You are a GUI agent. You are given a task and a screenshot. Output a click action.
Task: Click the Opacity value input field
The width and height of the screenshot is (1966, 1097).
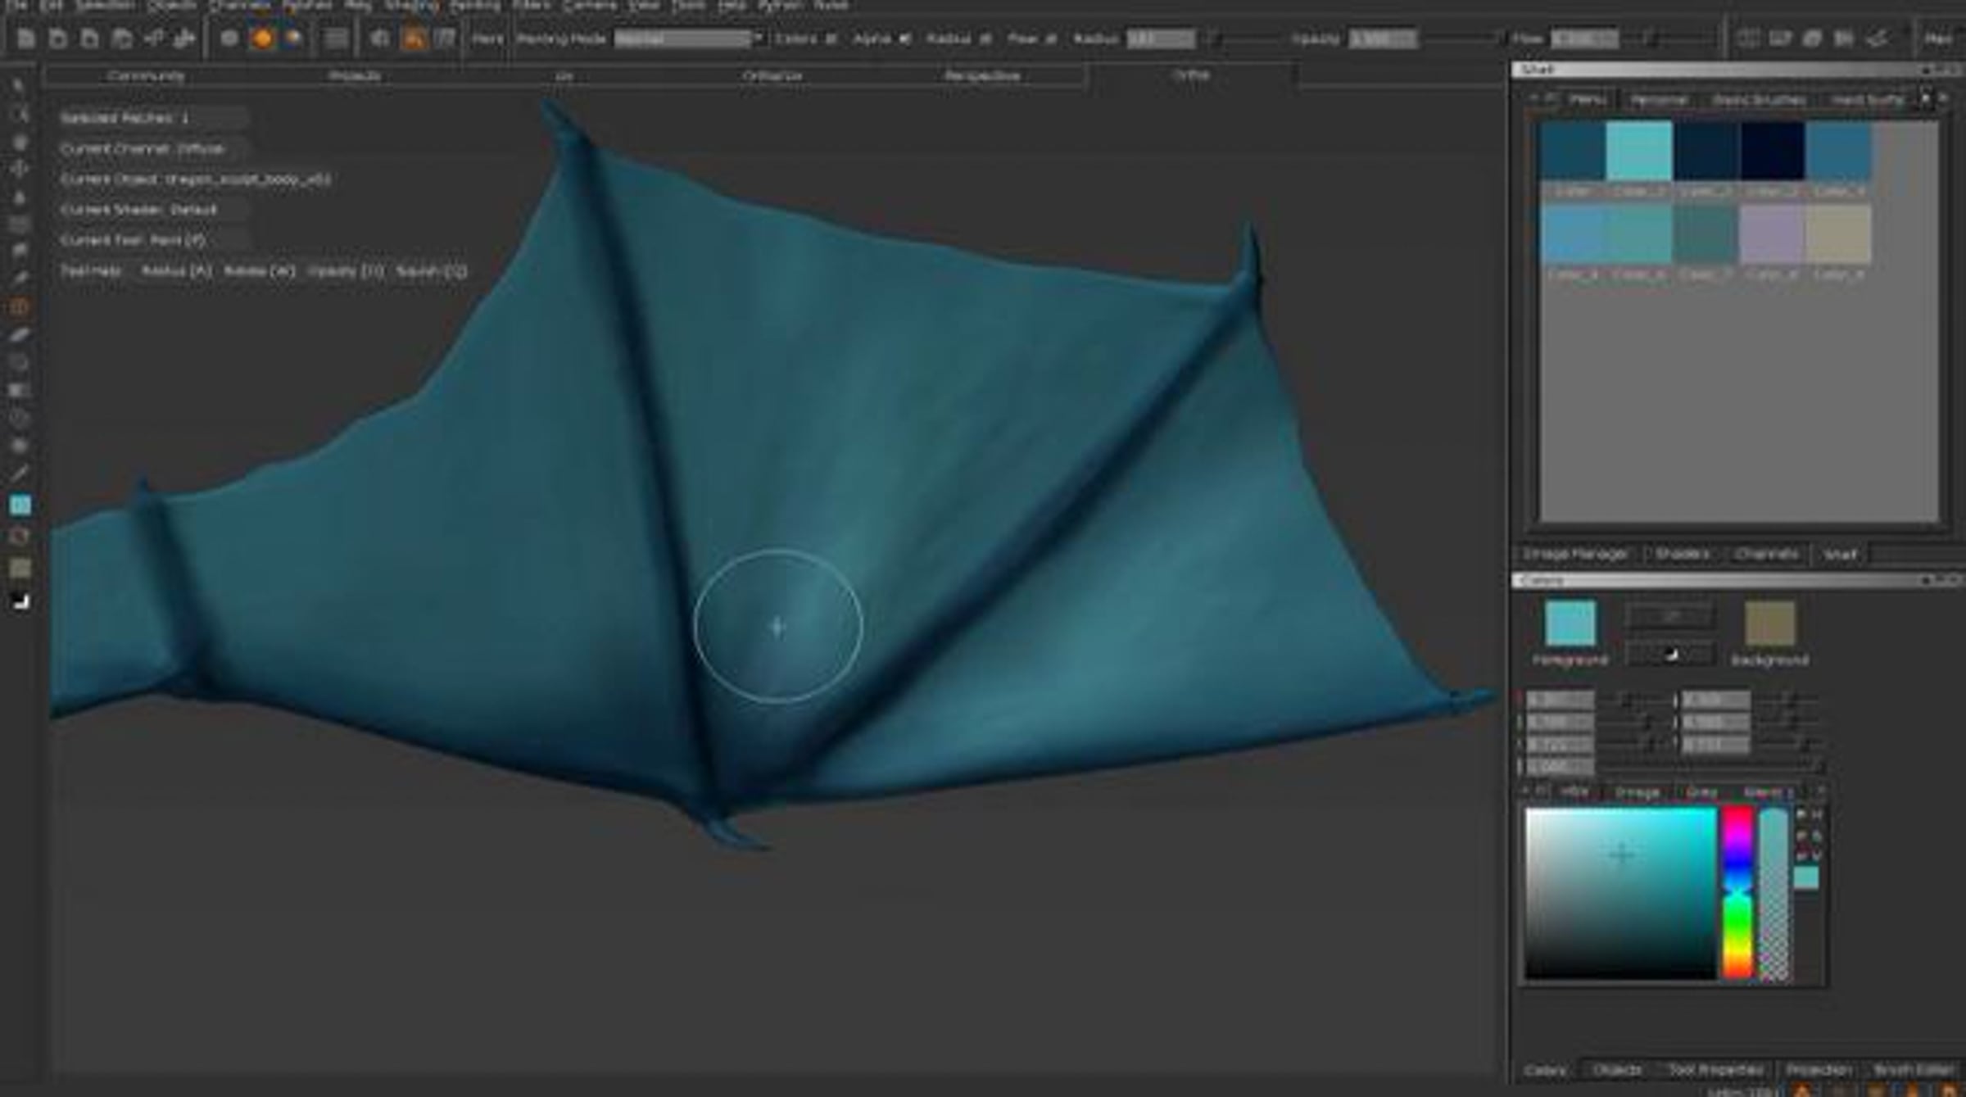[x=1383, y=39]
